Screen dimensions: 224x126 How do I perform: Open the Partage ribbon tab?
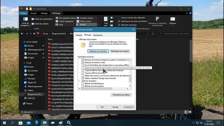(44, 13)
